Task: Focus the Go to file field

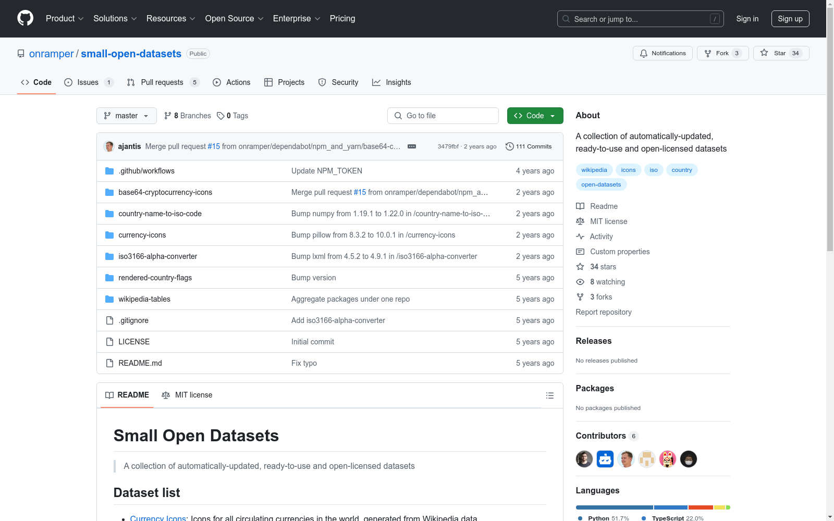Action: [443, 116]
